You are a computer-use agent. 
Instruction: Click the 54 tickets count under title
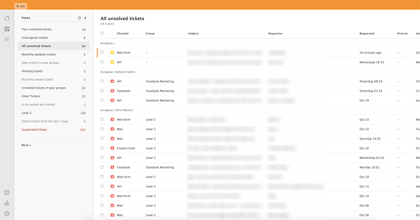coord(107,24)
